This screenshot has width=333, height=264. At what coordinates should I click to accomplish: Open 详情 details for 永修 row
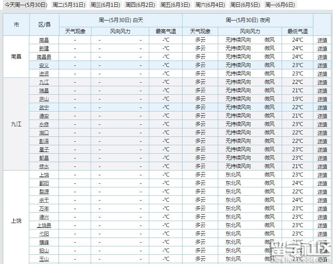click(x=322, y=124)
